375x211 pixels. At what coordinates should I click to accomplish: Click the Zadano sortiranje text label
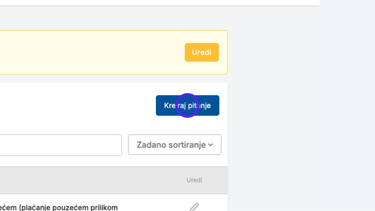tap(171, 145)
